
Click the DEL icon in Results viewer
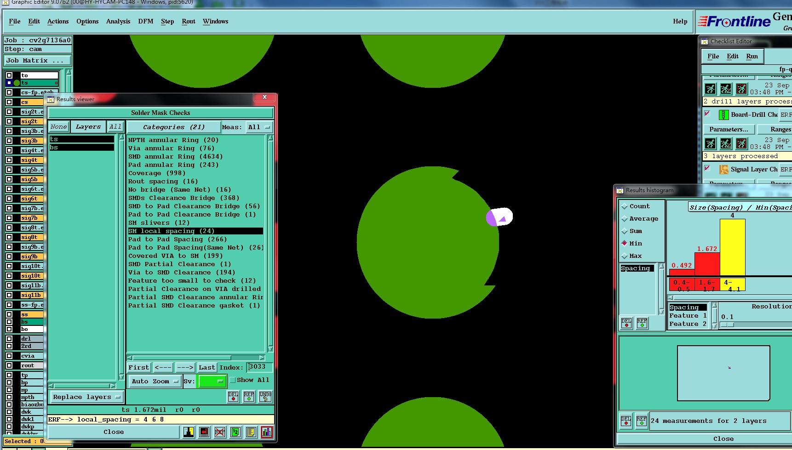click(233, 397)
